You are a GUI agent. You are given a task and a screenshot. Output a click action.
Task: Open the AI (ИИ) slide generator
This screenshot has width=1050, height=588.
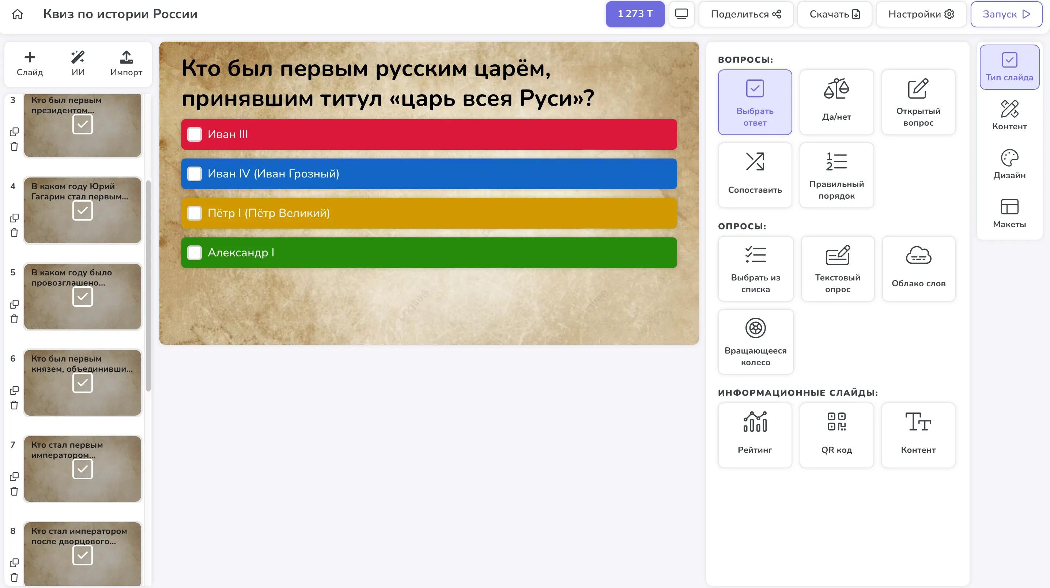(78, 63)
